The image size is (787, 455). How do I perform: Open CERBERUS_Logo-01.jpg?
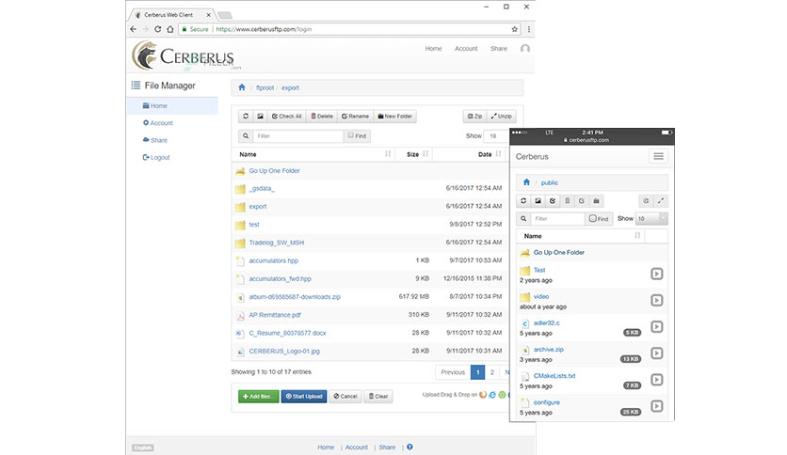point(284,351)
